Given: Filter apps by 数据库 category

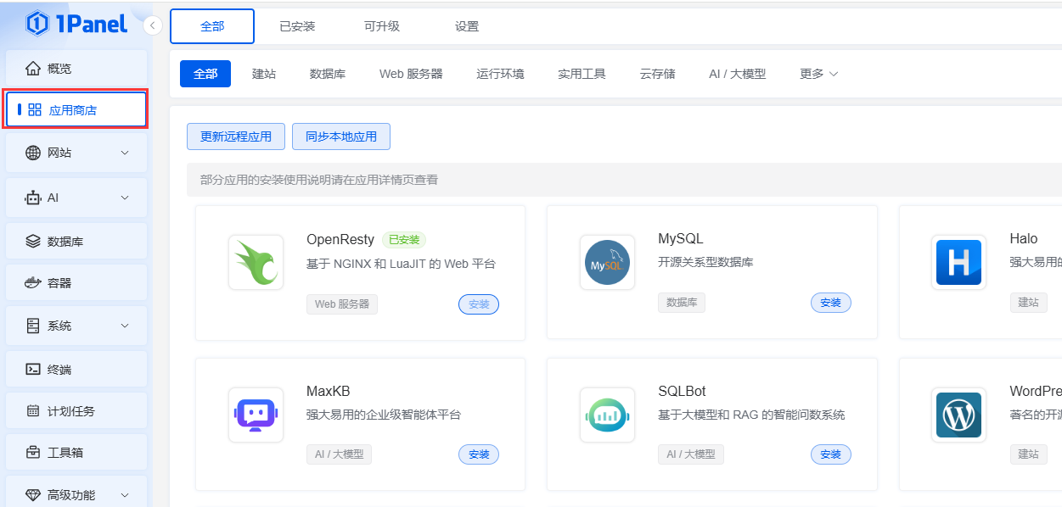Looking at the screenshot, I should point(328,74).
